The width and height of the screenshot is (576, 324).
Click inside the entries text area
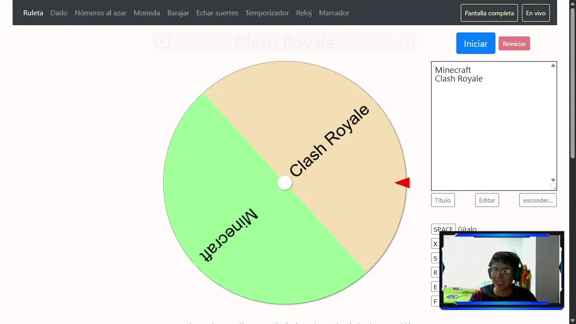tap(494, 126)
